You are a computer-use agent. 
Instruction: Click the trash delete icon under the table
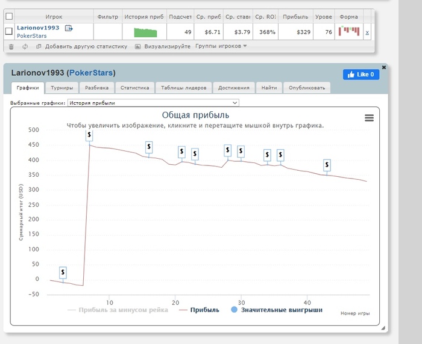point(11,47)
